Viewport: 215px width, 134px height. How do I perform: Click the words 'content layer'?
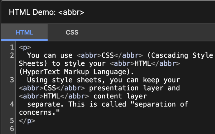click(x=120, y=96)
